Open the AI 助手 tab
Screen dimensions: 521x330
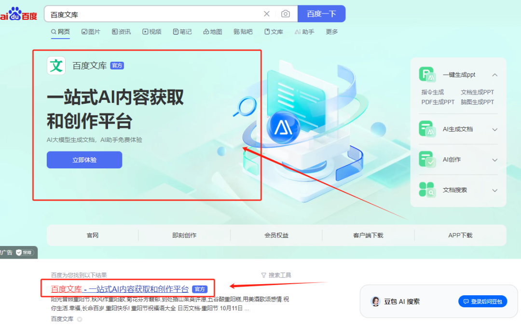(x=304, y=32)
